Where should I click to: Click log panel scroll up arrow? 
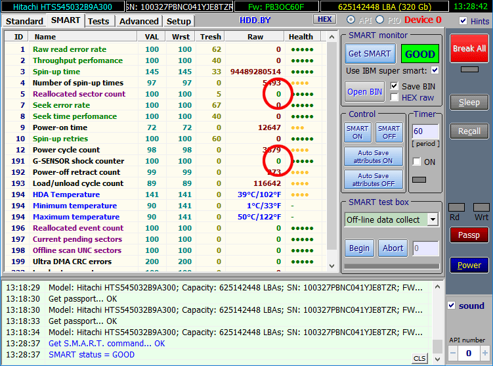coord(437,286)
